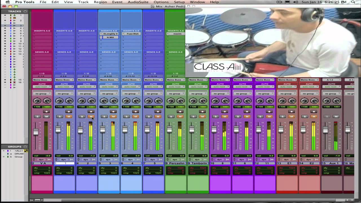This screenshot has height=203, width=361.
Task: Click the mixer scroll-to-start arrow at bottom left
Action: (32, 200)
